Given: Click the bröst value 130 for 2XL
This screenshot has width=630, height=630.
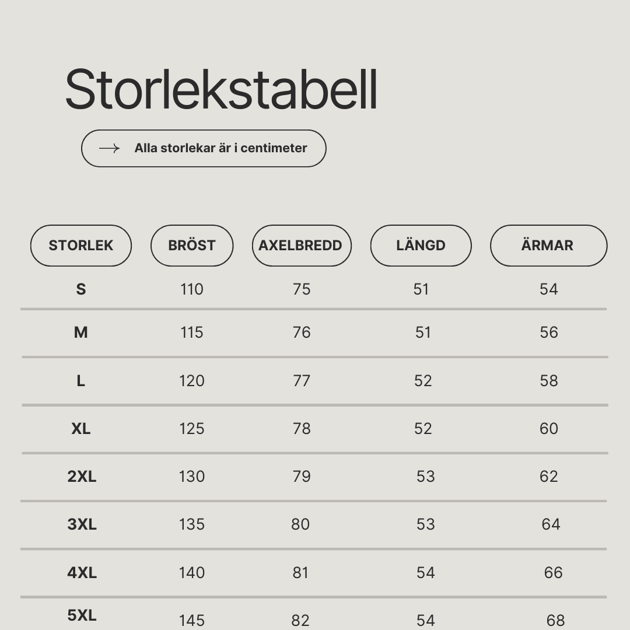Looking at the screenshot, I should [x=192, y=477].
